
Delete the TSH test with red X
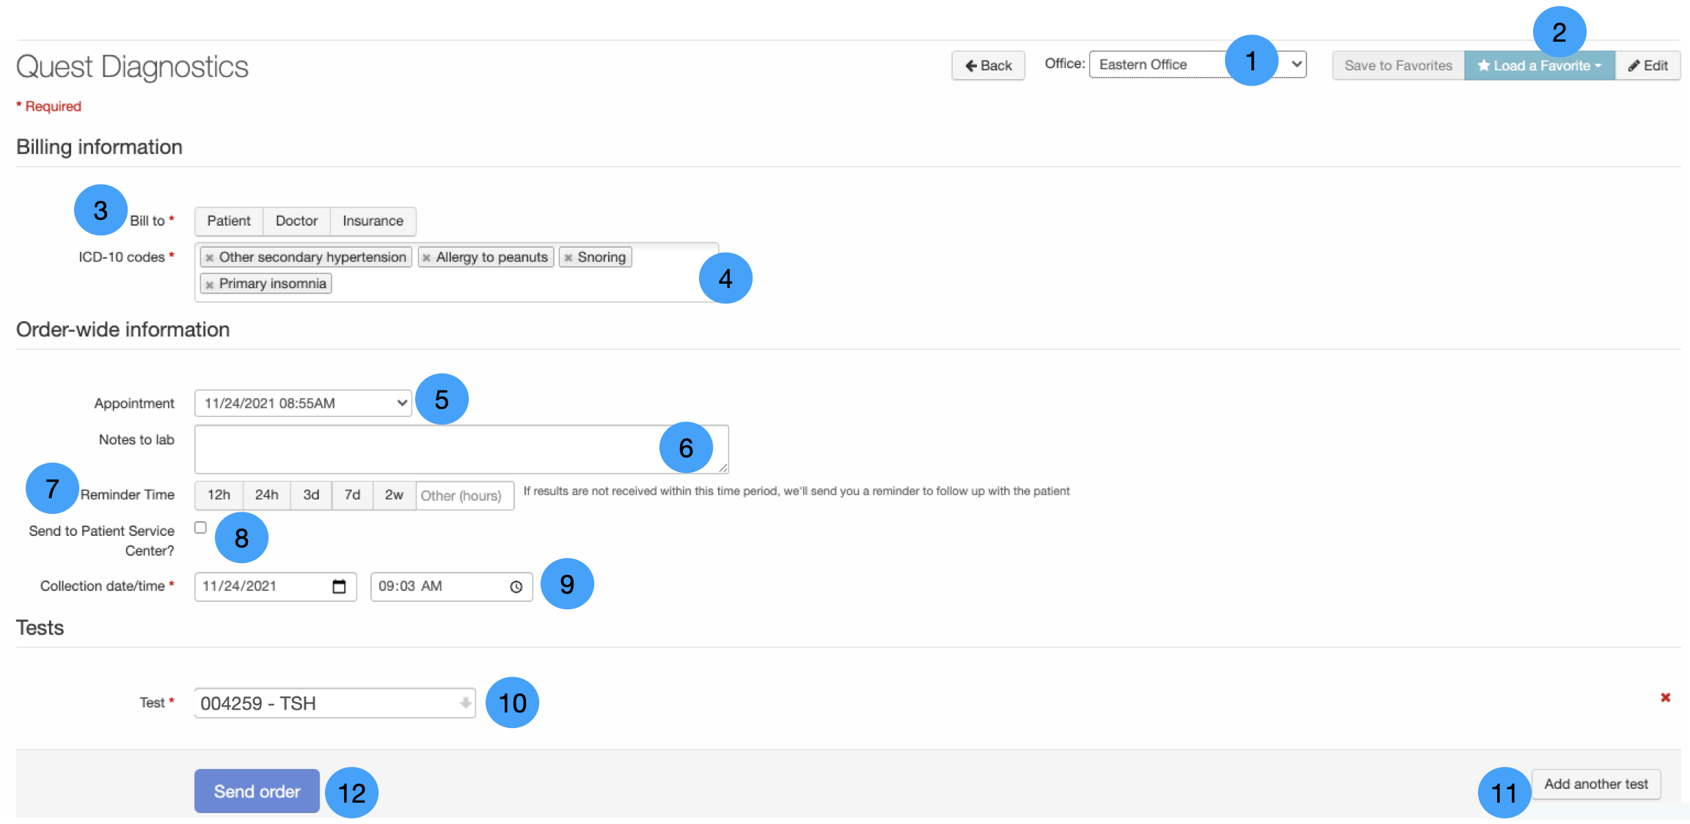[x=1665, y=697]
